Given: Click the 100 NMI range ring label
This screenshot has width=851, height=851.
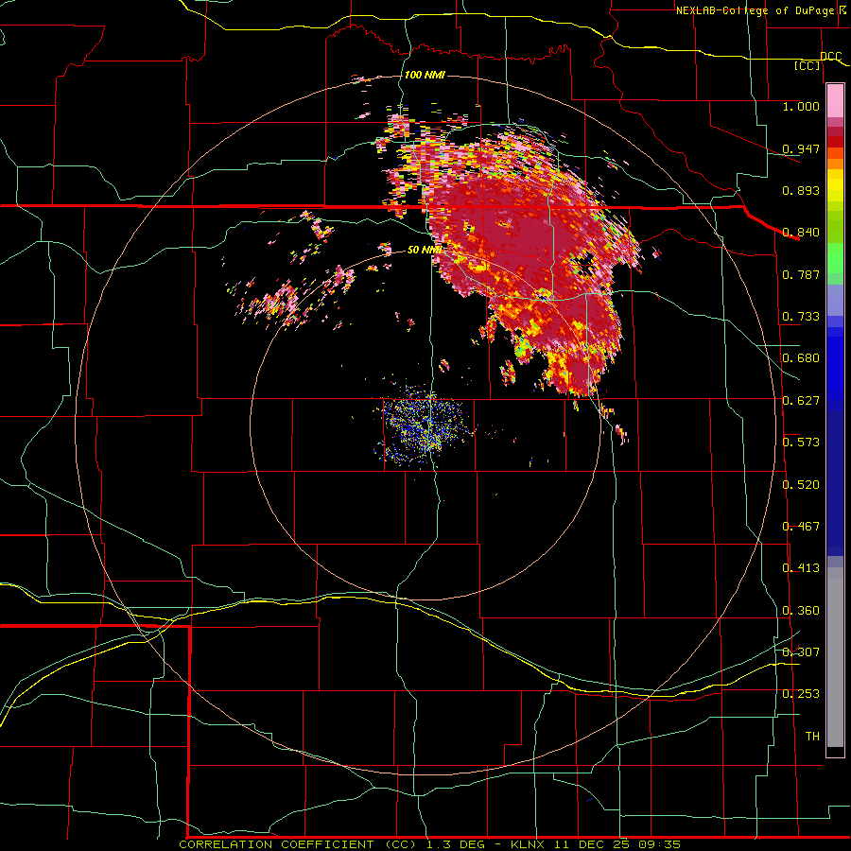Looking at the screenshot, I should 425,75.
